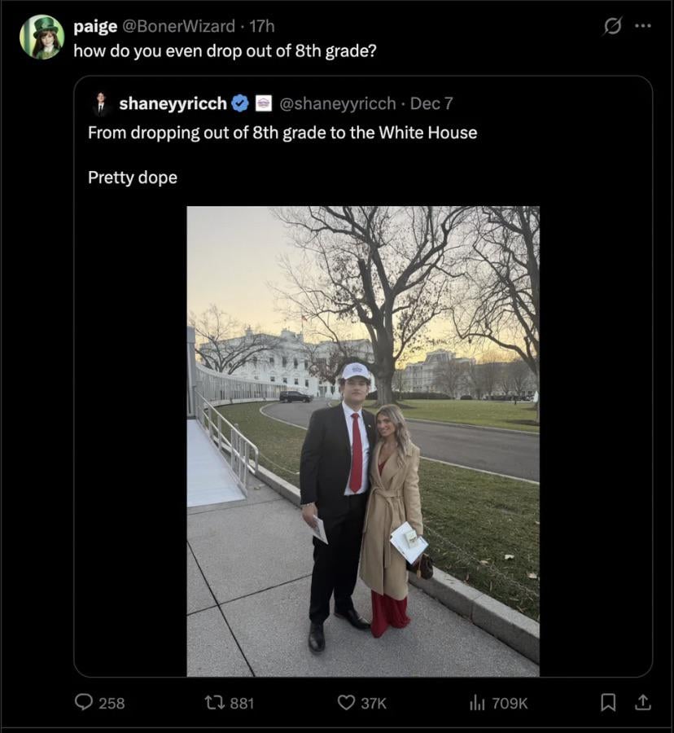This screenshot has height=733, width=674.
Task: Click the Grok slashed-circle icon
Action: [612, 27]
